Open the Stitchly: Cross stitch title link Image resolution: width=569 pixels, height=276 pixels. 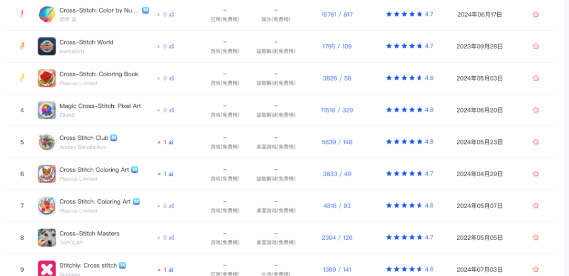[88, 265]
